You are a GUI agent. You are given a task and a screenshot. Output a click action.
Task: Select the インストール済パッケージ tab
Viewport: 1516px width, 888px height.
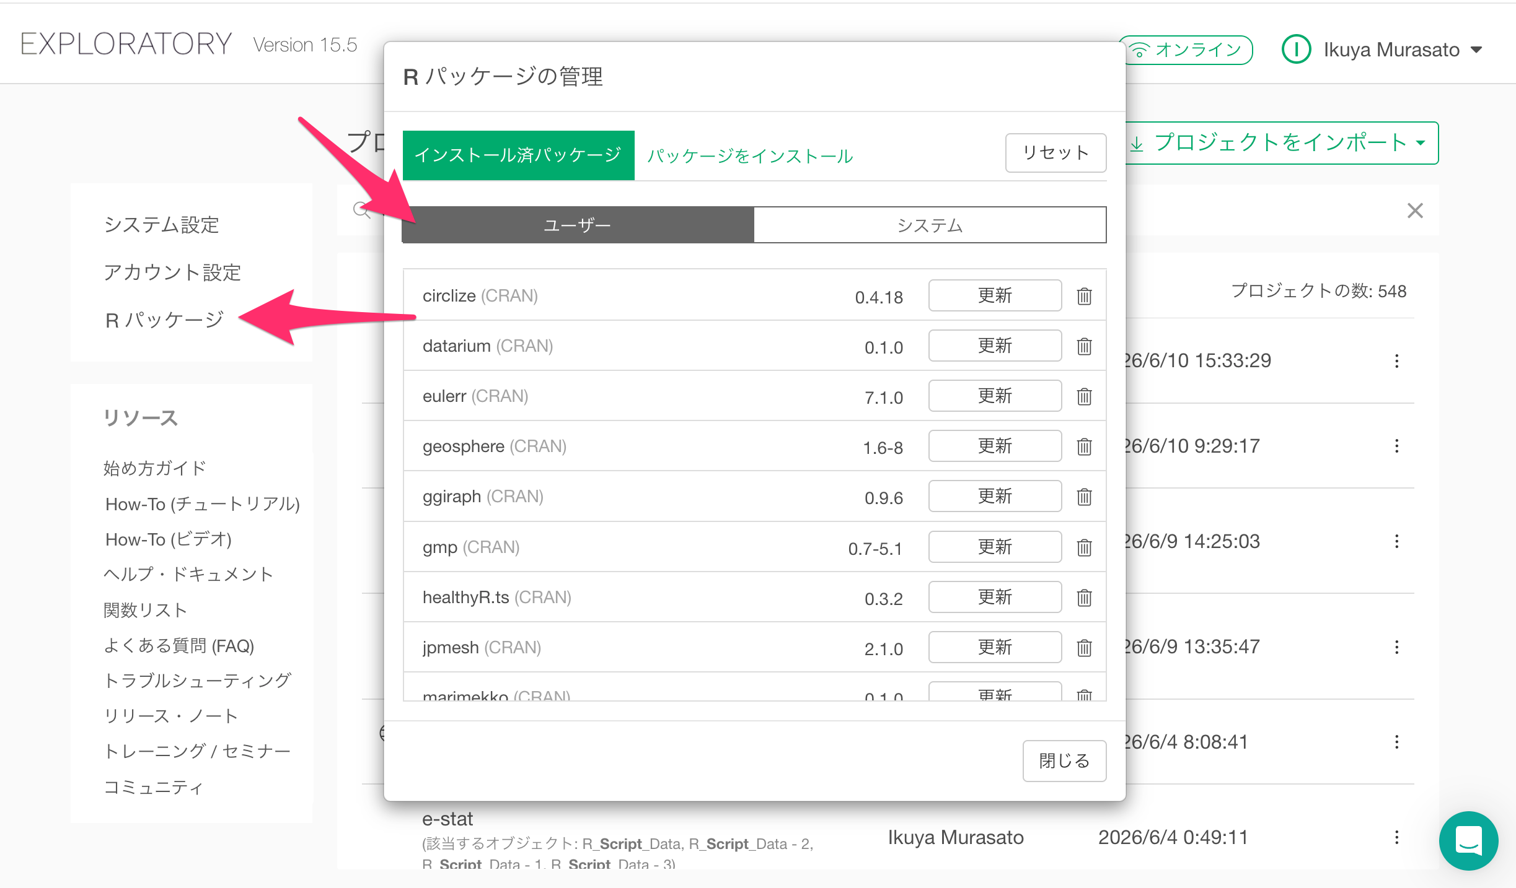point(518,155)
